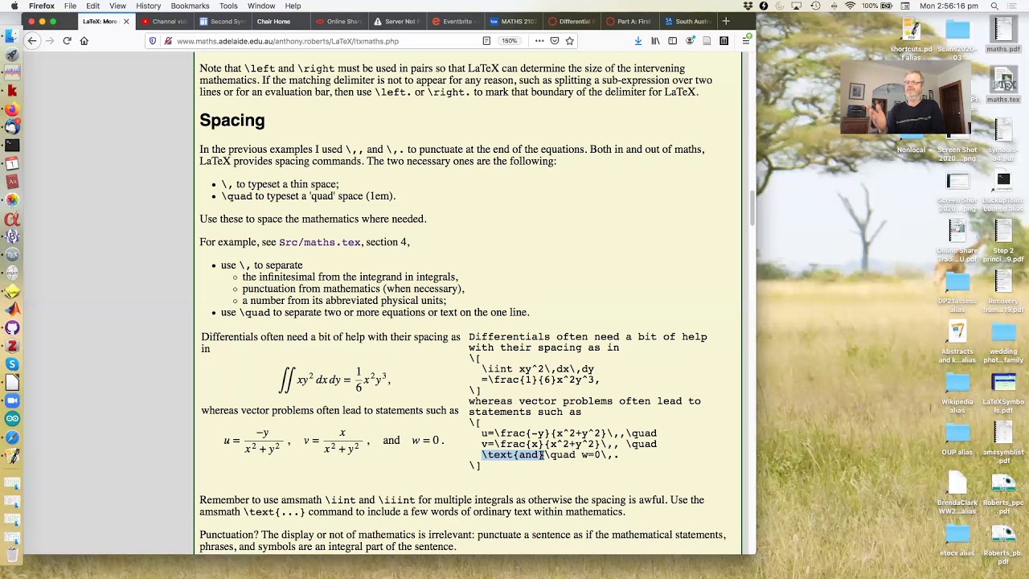This screenshot has width=1029, height=579.
Task: Open the tracking protection shield icon
Action: [x=153, y=41]
